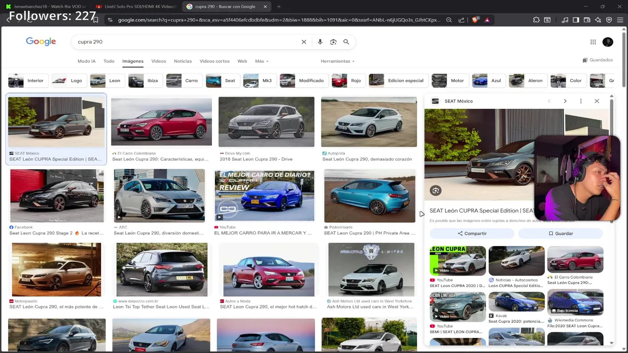
Task: Click the browser address bar URL
Action: pyautogui.click(x=279, y=20)
